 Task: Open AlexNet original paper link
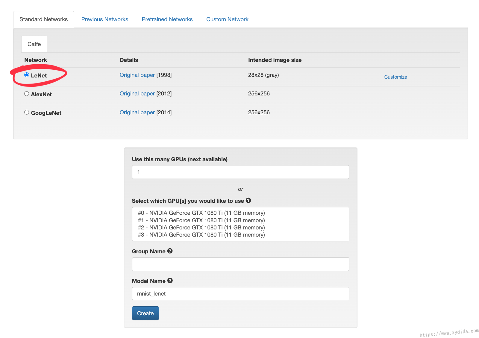pos(137,94)
